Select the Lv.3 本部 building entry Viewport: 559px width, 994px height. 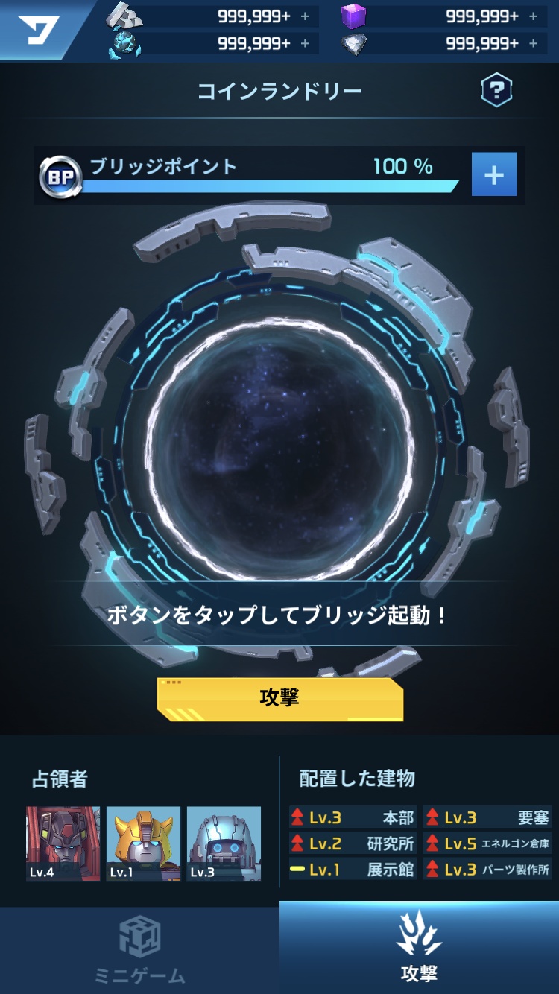coord(353,817)
